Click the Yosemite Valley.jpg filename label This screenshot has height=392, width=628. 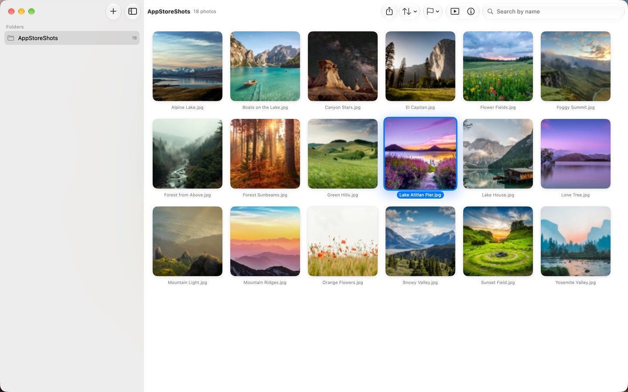point(576,282)
